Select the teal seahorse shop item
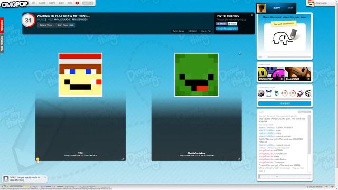The width and height of the screenshot is (338, 190). [277, 93]
